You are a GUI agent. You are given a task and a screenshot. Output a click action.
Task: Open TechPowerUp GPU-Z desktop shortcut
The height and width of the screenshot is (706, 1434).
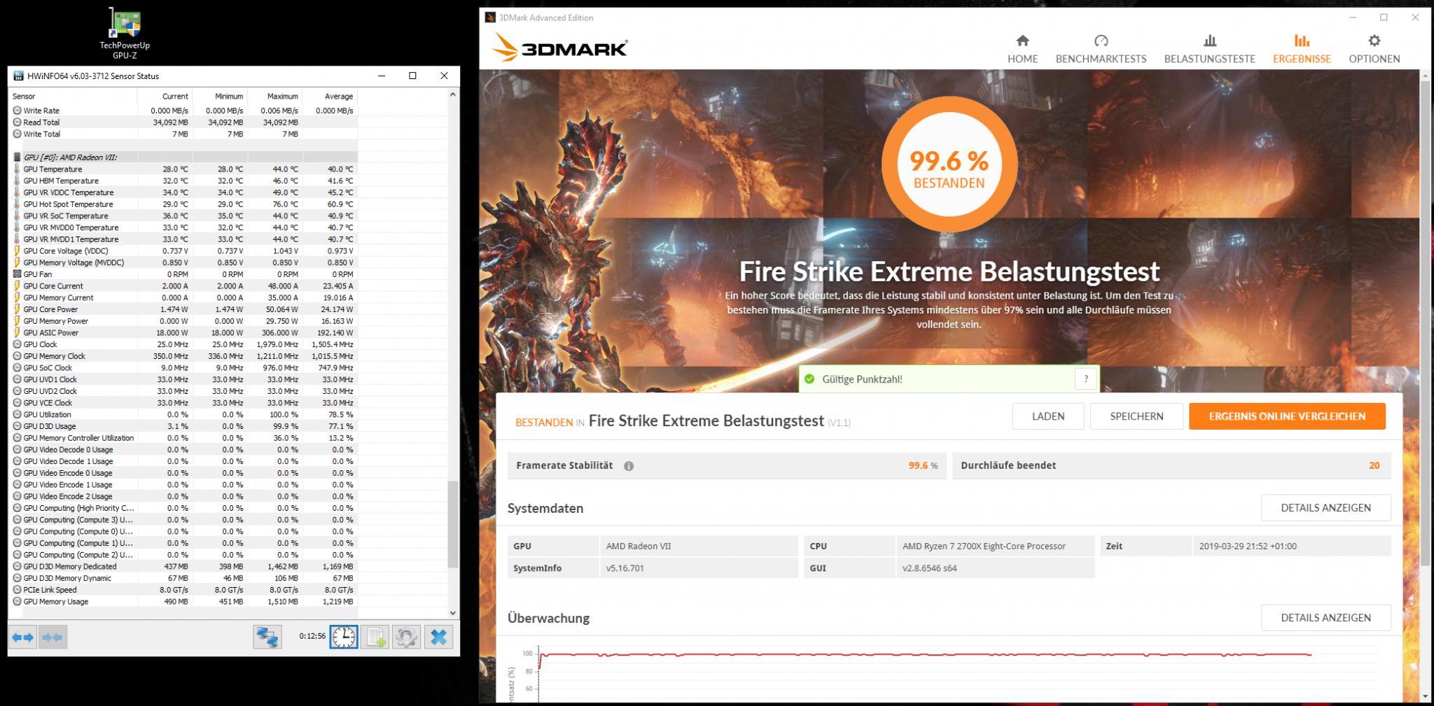pos(125,31)
